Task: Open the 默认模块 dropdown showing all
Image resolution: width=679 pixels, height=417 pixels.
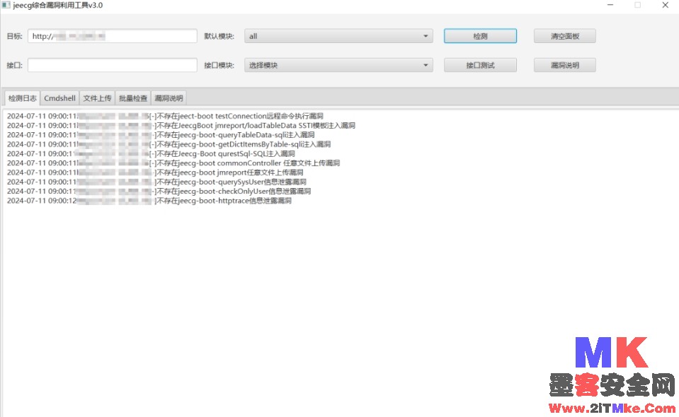Action: click(338, 36)
